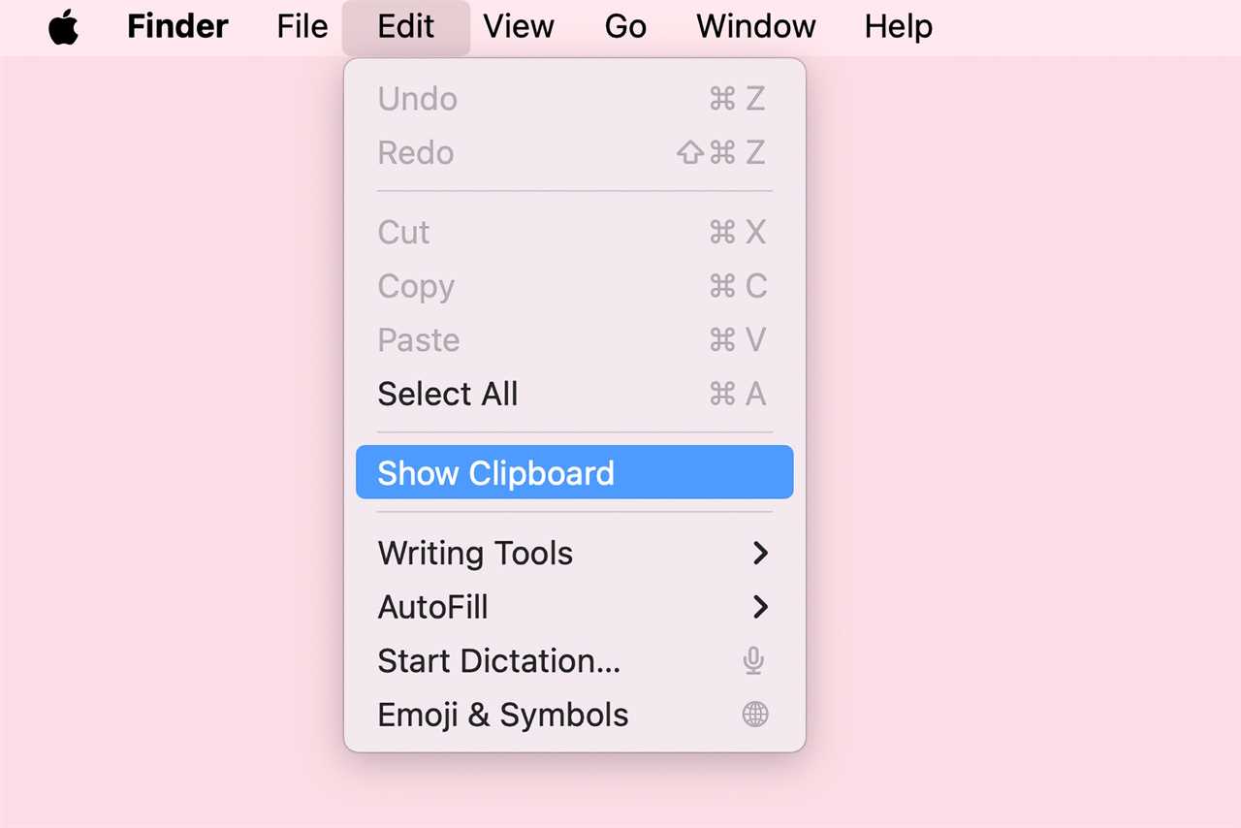Choose Start Dictation… entry
The width and height of the screenshot is (1241, 828).
(575, 661)
